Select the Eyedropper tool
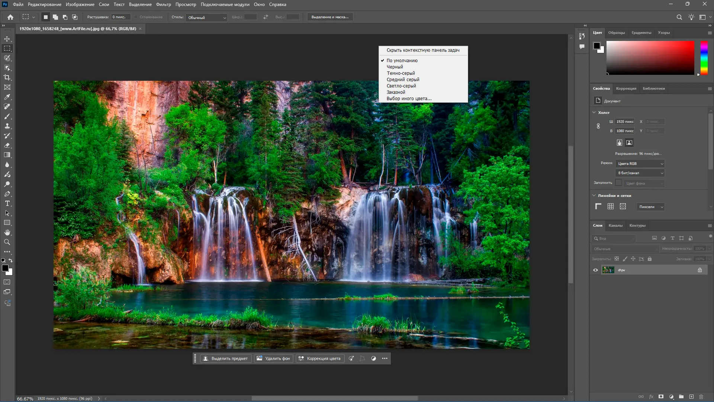This screenshot has height=402, width=714. tap(7, 97)
